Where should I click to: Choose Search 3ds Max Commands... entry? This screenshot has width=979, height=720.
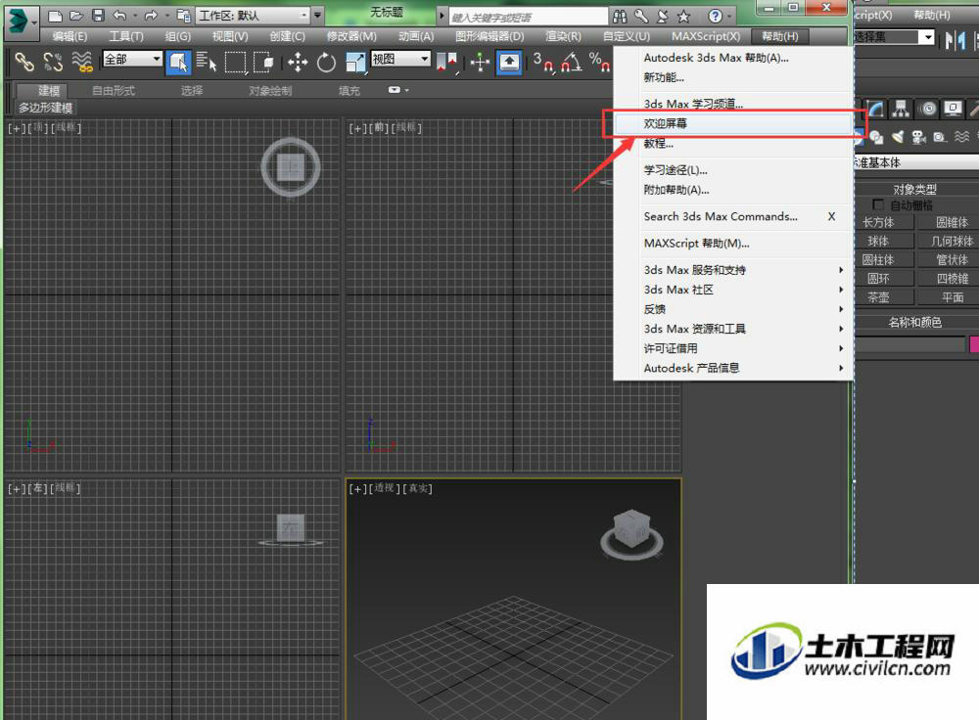[733, 216]
